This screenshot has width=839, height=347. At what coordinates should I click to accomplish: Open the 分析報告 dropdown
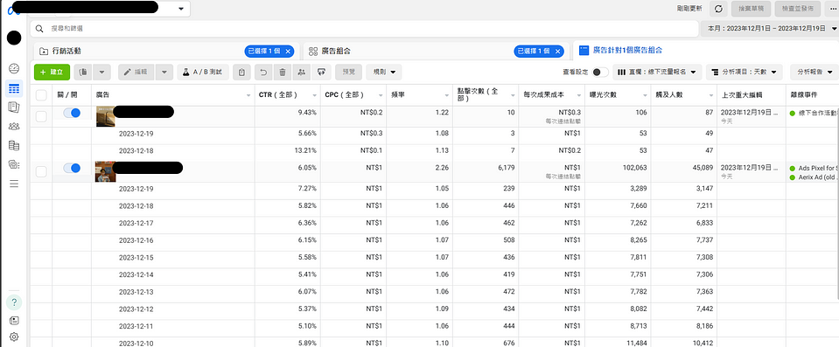pos(815,72)
